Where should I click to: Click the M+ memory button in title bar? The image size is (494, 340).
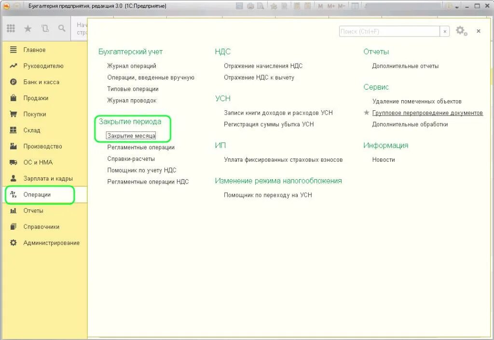331,6
